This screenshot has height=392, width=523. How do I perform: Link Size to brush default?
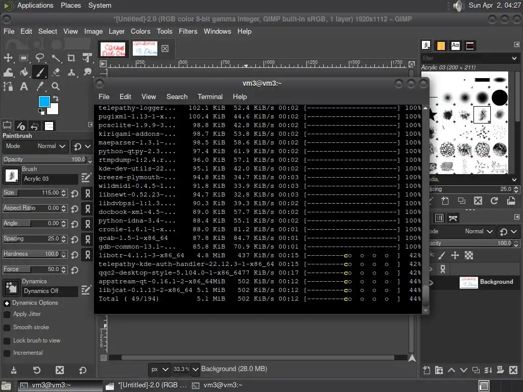click(88, 193)
